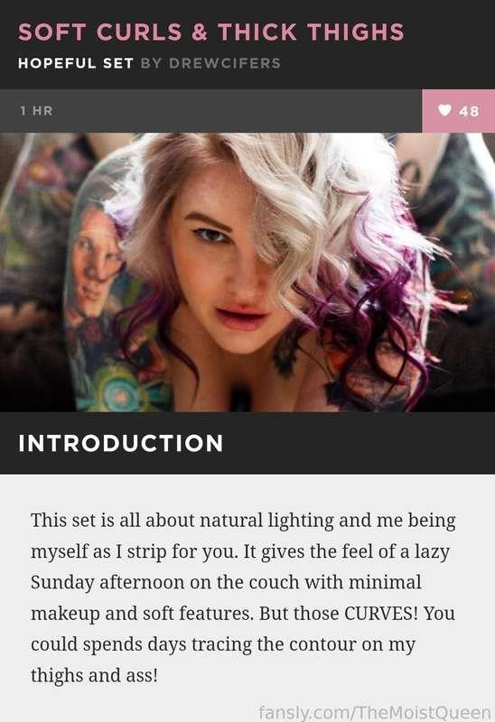
Task: Click the fansly.com/TheMoistQueen watermark
Action: pos(375,712)
